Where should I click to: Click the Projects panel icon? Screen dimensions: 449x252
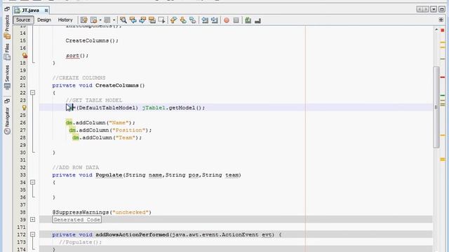(x=7, y=36)
